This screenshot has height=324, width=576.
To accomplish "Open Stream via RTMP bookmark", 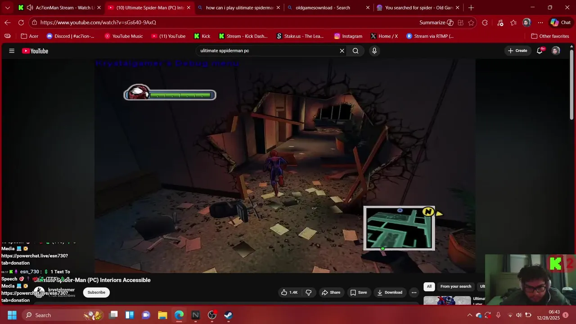I will [430, 36].
